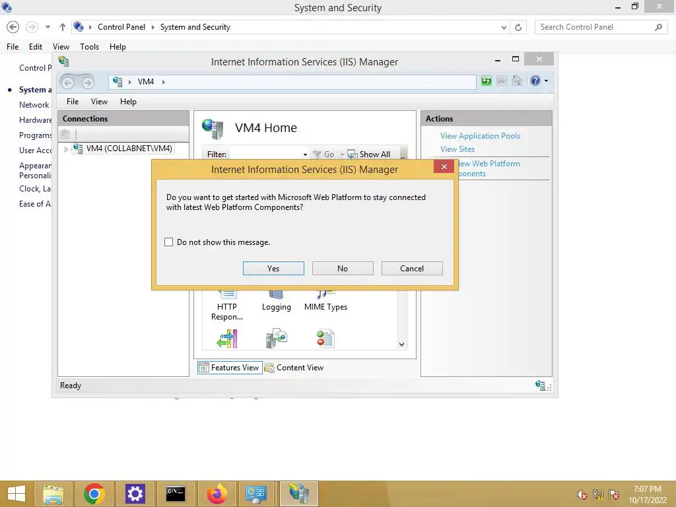Open Command Prompt from taskbar
This screenshot has width=676, height=507.
(x=176, y=494)
